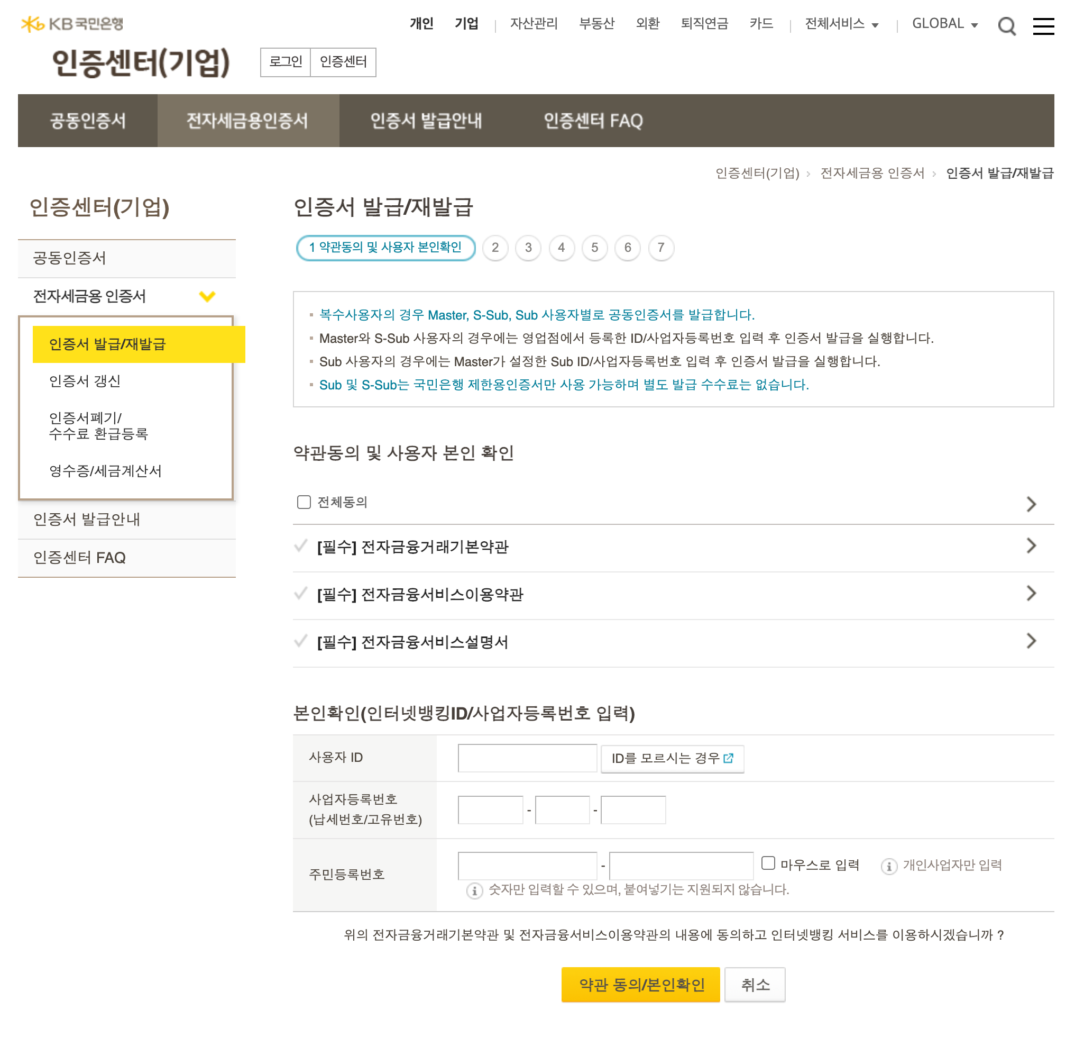Select 인증서 갱신 in the sidebar
The image size is (1084, 1037).
[x=85, y=381]
